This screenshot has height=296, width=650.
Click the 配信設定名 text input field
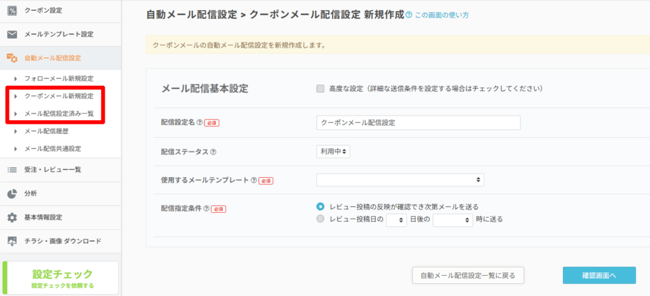pyautogui.click(x=418, y=123)
